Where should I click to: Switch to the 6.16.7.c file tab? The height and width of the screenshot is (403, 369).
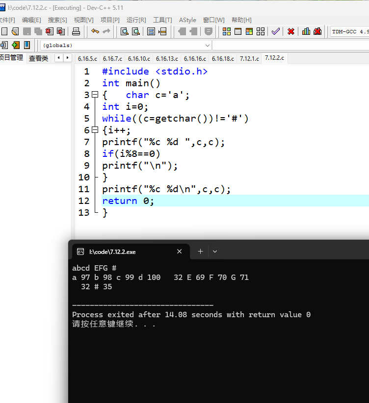point(112,59)
